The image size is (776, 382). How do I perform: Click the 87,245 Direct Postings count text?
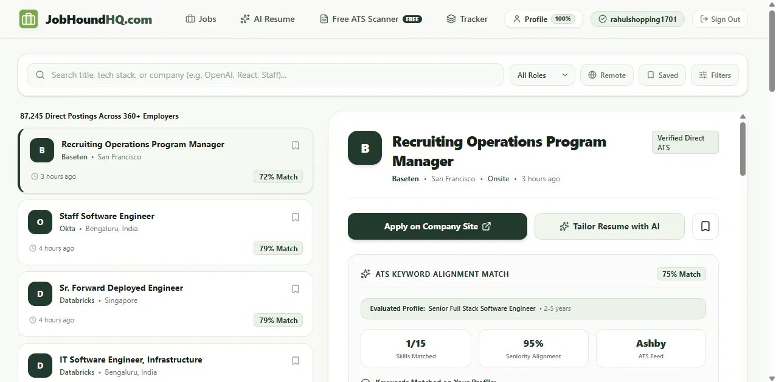coord(99,116)
